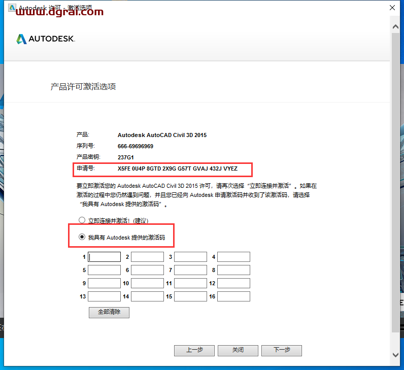Click activation code field 12

click(x=233, y=283)
